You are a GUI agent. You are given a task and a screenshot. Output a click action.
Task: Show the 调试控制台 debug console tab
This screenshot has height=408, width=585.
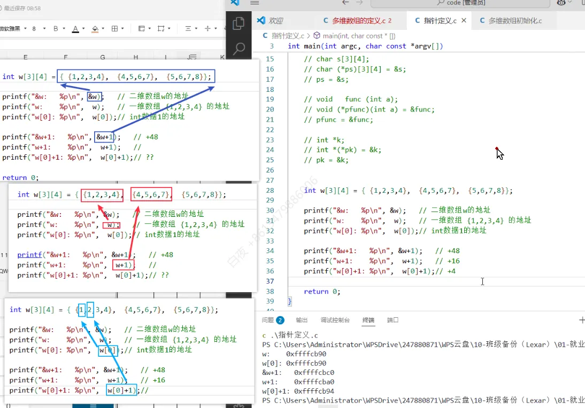335,320
